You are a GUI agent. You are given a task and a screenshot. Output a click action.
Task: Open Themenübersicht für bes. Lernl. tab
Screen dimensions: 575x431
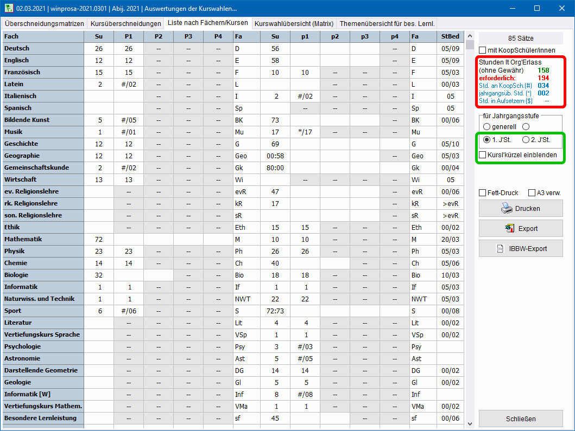click(387, 24)
